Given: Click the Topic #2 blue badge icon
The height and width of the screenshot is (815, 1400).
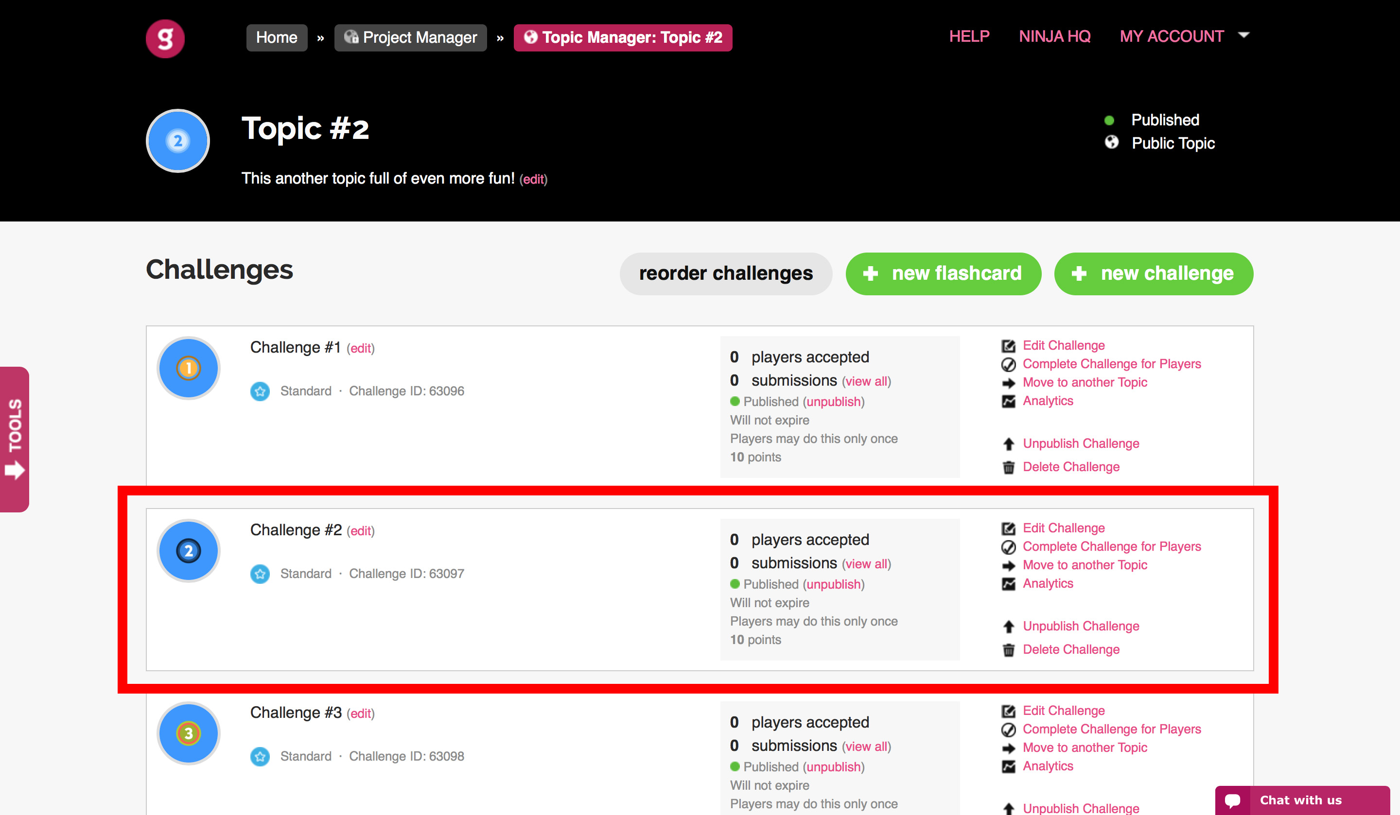Looking at the screenshot, I should click(x=178, y=141).
